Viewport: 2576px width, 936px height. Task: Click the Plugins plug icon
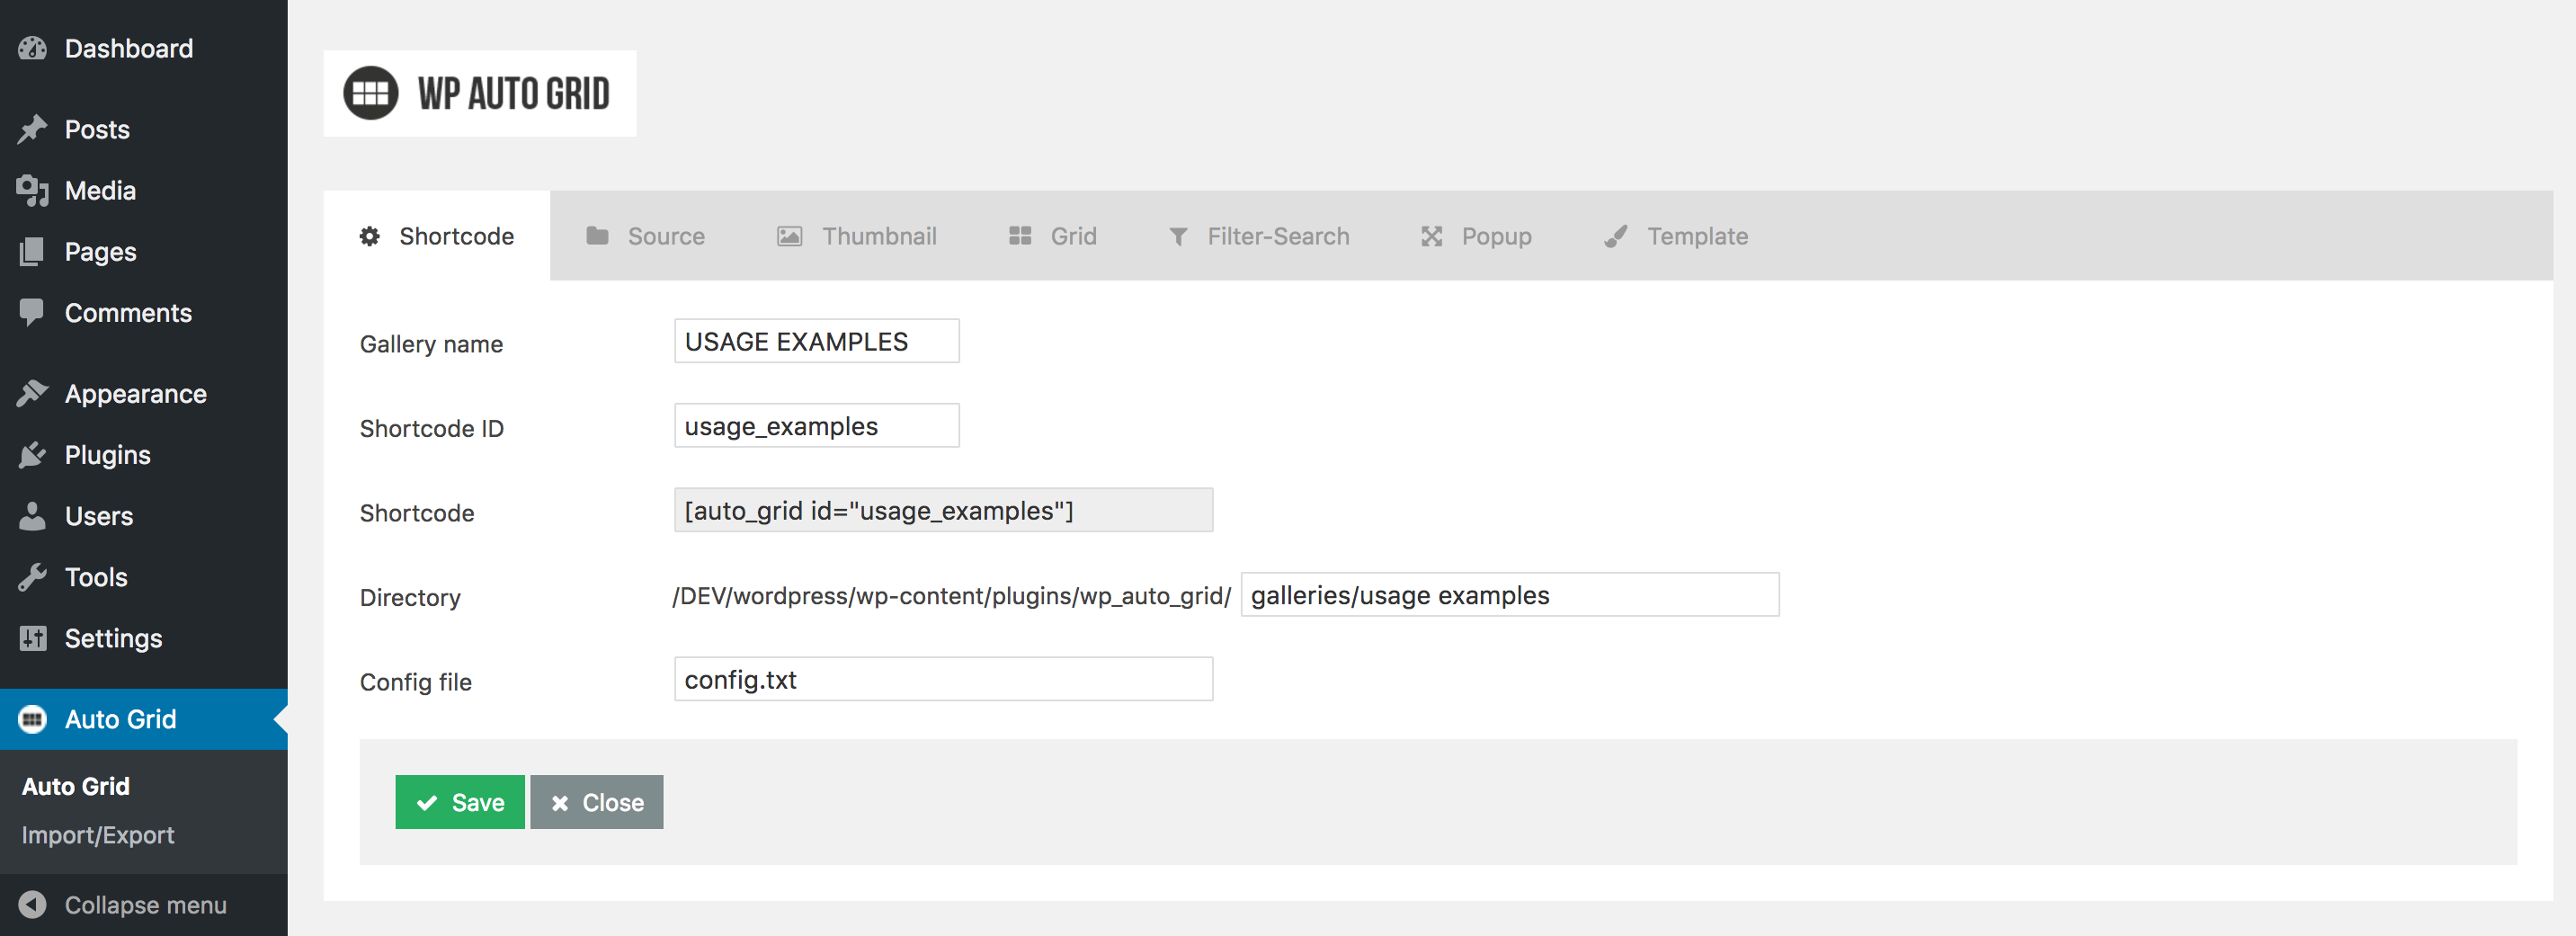[x=32, y=454]
